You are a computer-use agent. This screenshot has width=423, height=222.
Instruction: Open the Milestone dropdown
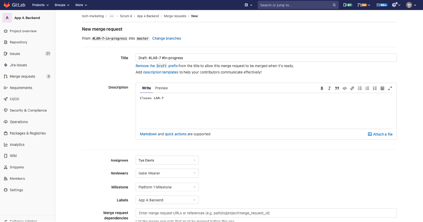167,187
